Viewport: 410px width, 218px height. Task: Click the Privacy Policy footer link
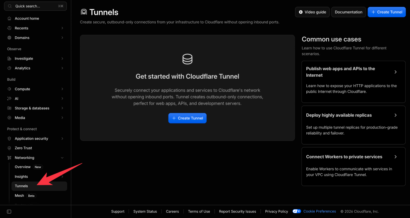[277, 212]
